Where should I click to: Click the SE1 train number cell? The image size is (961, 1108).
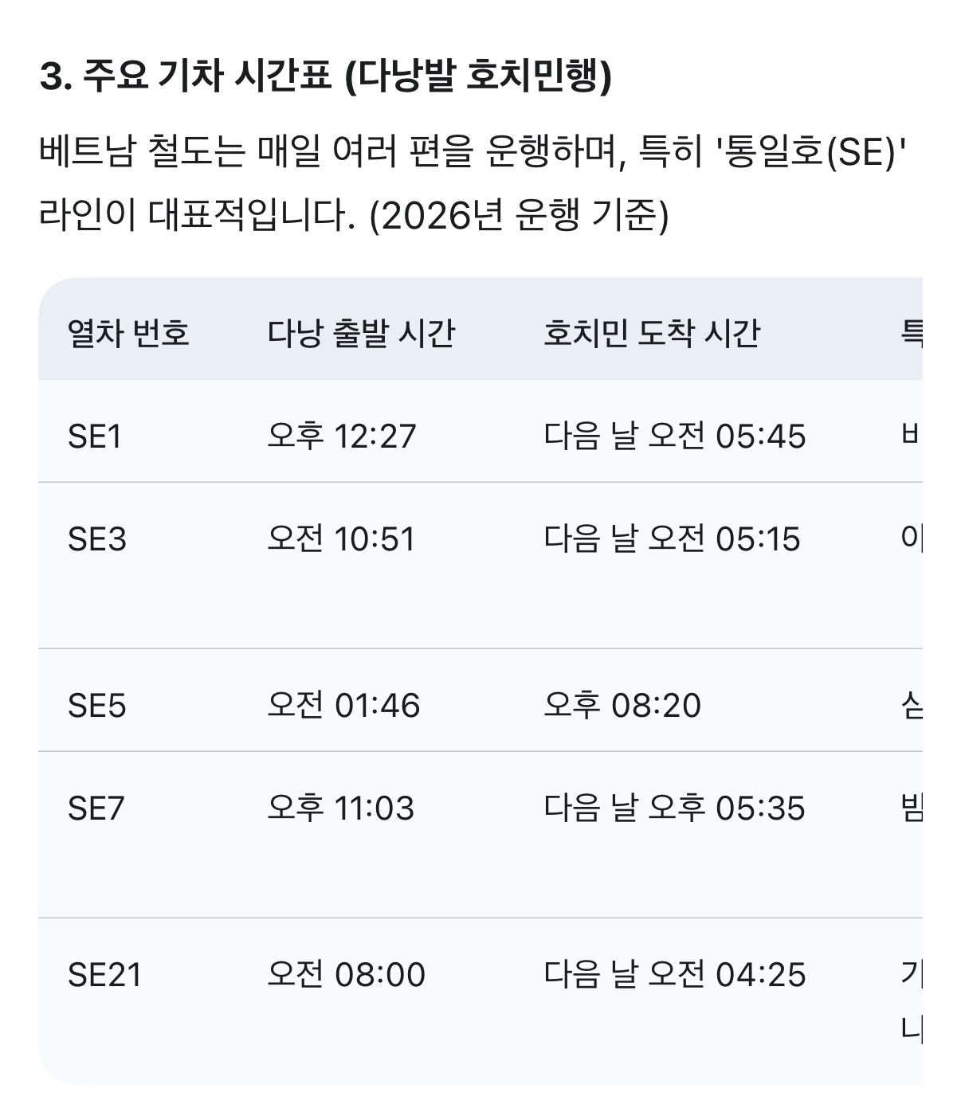(x=95, y=437)
